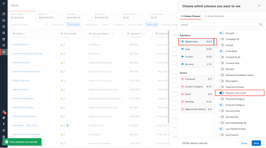Screen dimensions: 266x148
Task: Enable the Lead Source column
Action: [222, 135]
